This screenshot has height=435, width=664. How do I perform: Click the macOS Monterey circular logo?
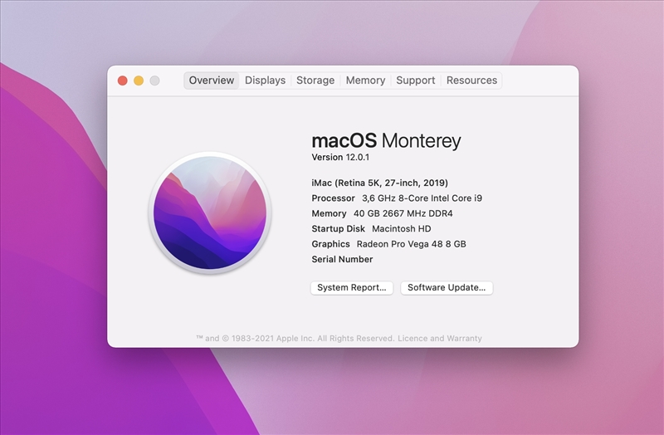coord(210,213)
